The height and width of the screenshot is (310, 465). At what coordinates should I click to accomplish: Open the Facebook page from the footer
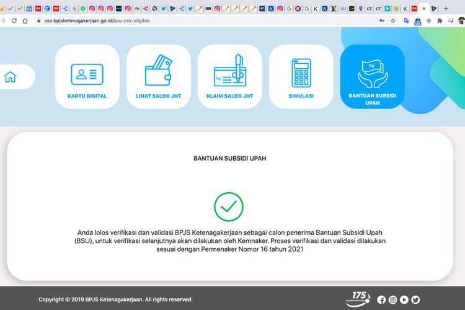[381, 299]
